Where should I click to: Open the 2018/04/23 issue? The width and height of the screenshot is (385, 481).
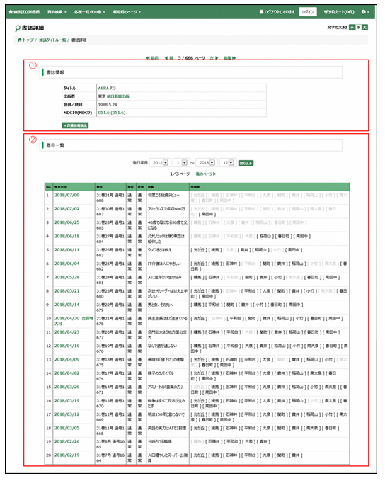click(x=67, y=332)
